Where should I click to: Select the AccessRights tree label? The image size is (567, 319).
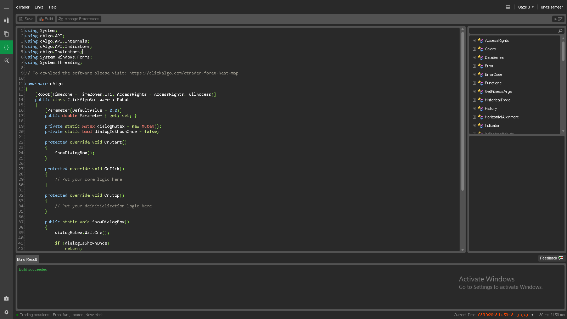pyautogui.click(x=497, y=40)
